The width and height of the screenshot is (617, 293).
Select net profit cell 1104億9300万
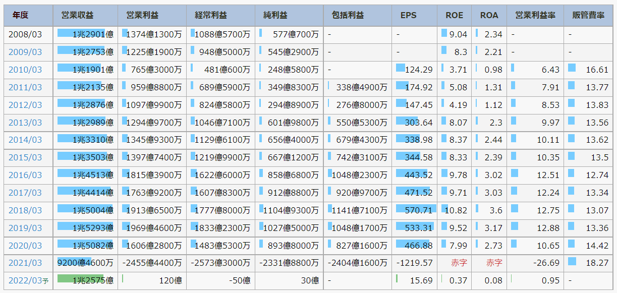coord(289,210)
